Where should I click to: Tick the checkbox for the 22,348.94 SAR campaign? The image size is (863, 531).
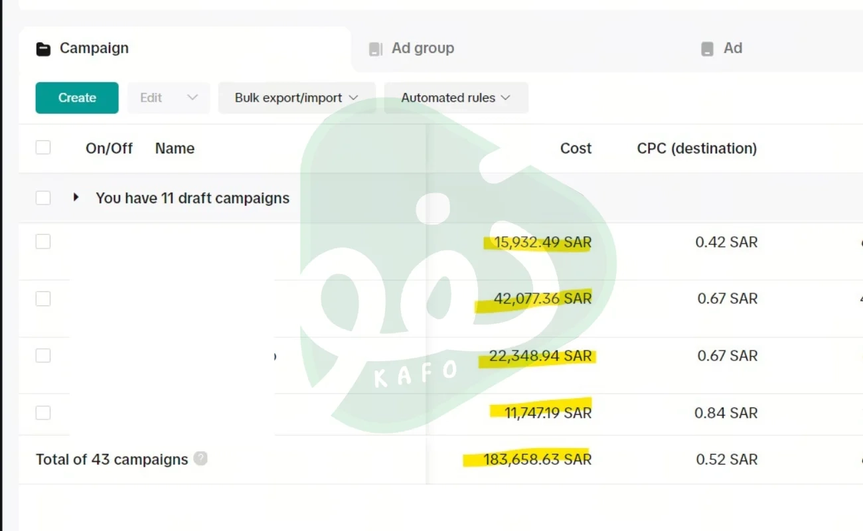[x=43, y=356]
